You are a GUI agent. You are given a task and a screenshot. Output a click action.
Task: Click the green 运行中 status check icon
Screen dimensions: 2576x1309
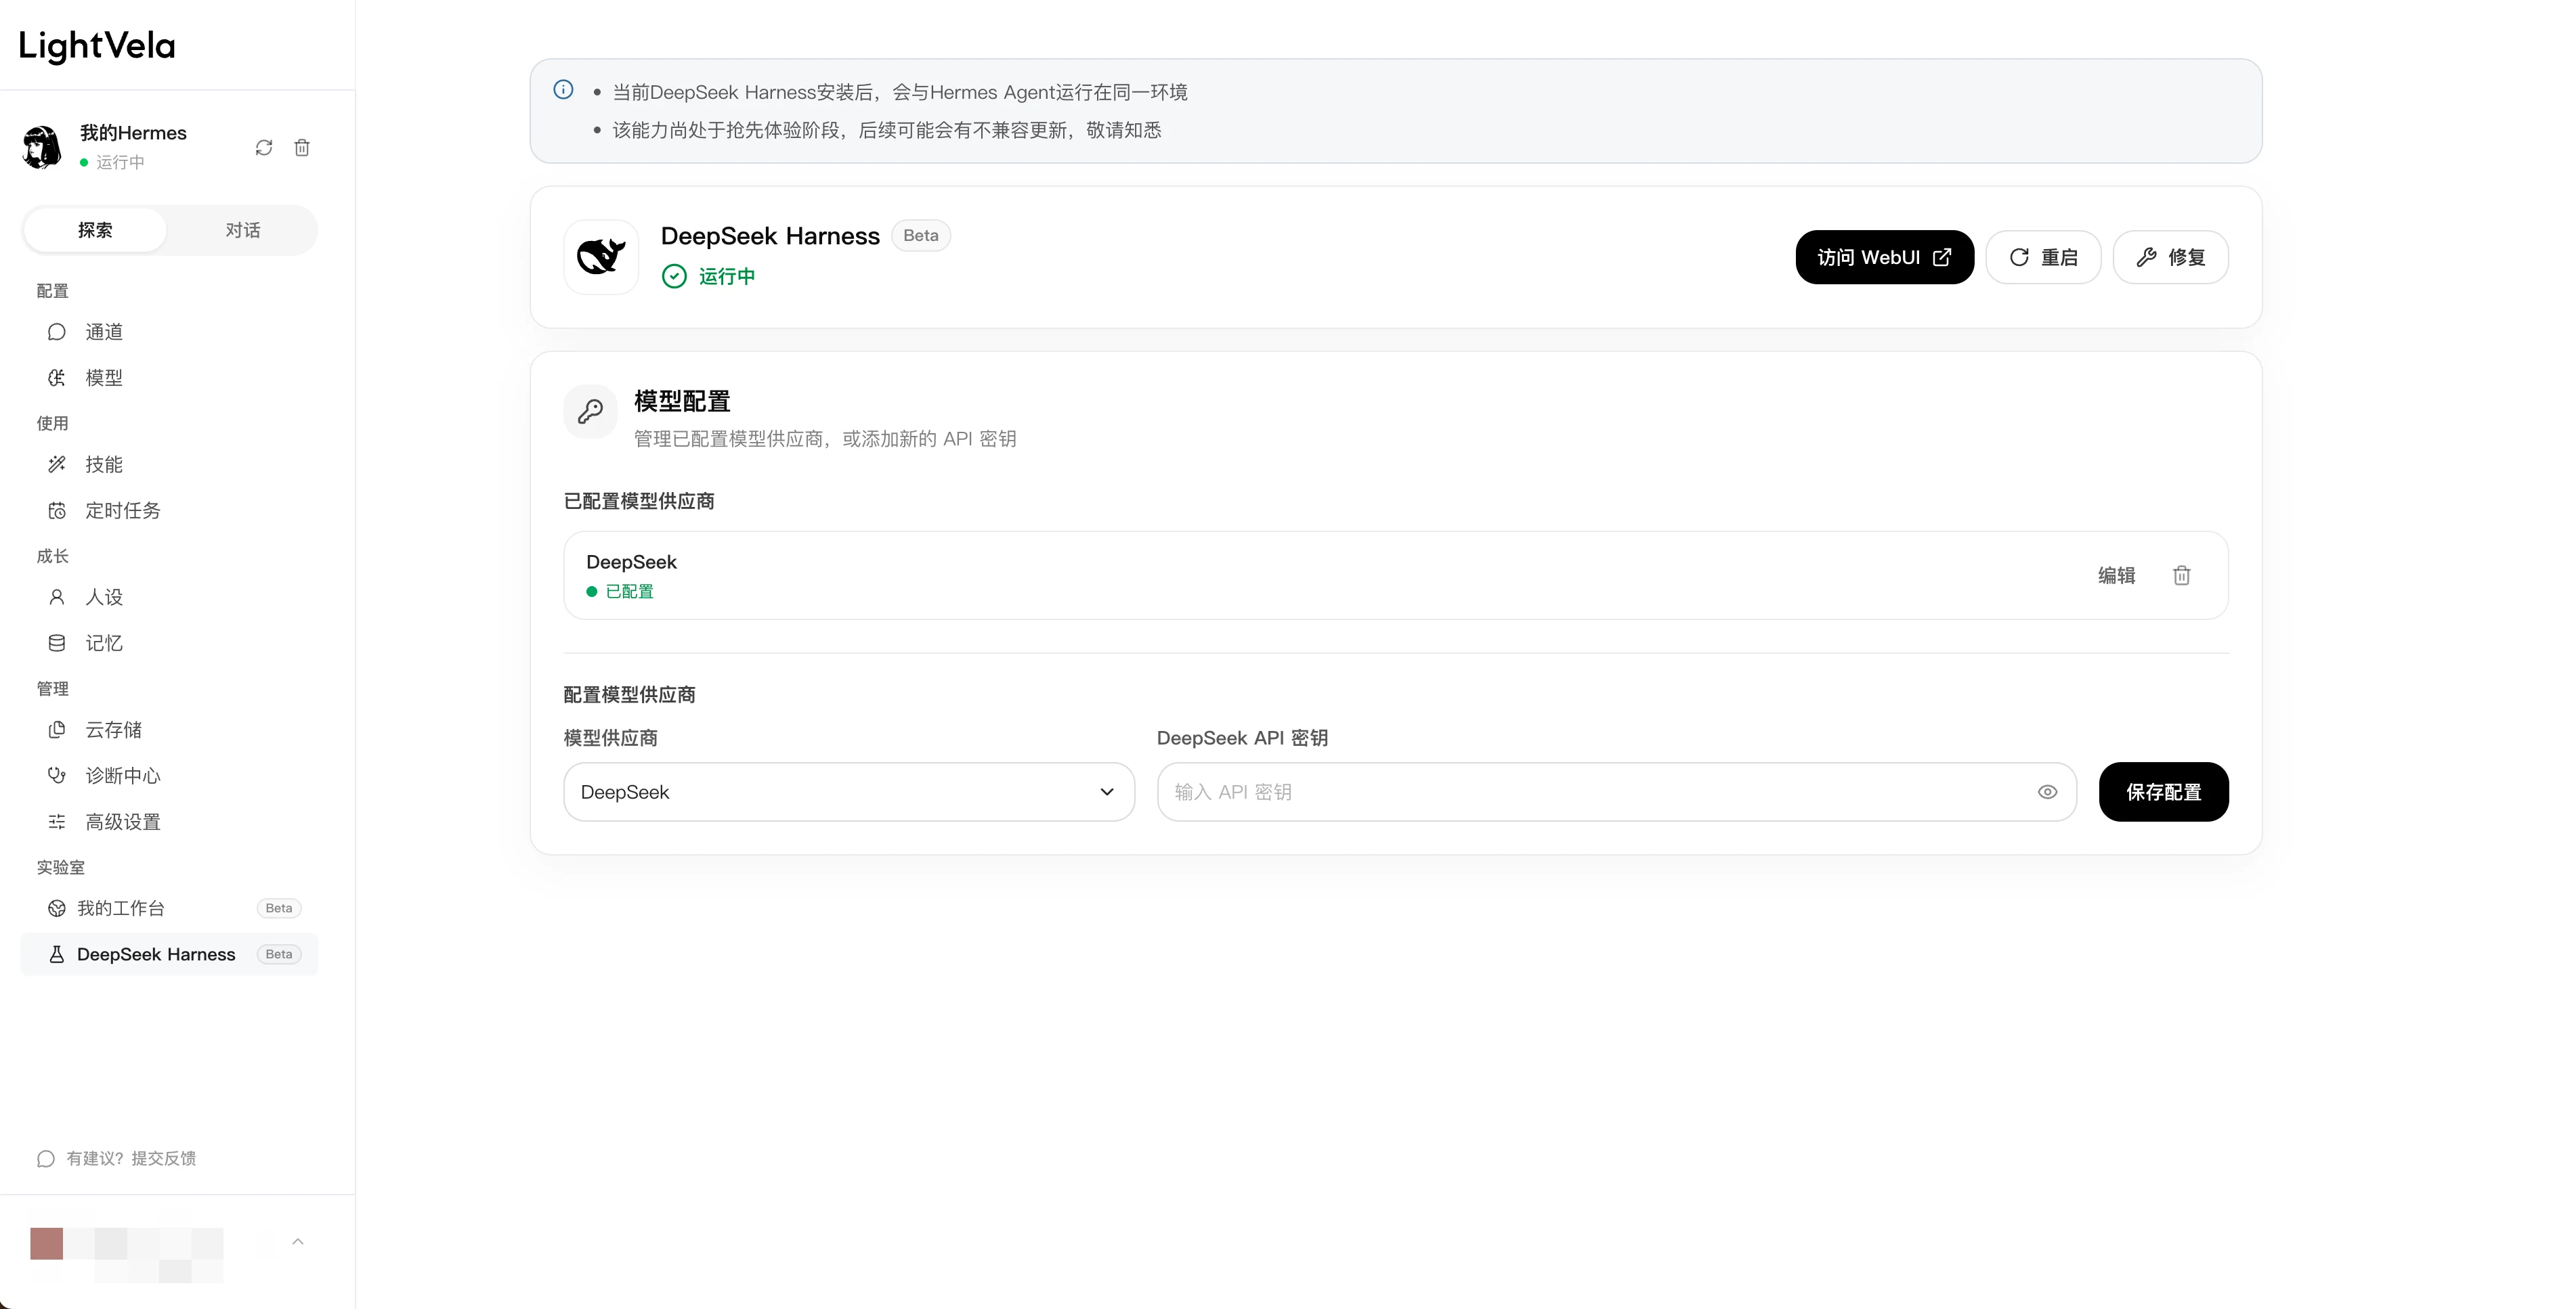(675, 277)
